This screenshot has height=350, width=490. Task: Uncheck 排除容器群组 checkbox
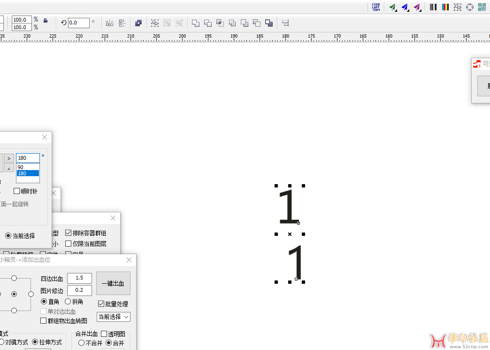[x=68, y=233]
